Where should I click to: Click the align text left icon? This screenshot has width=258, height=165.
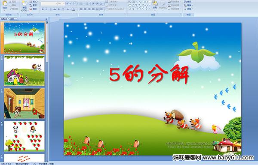click(81, 9)
